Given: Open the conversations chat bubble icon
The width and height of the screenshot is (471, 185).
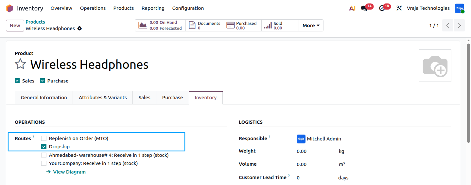Looking at the screenshot, I should coord(364,8).
